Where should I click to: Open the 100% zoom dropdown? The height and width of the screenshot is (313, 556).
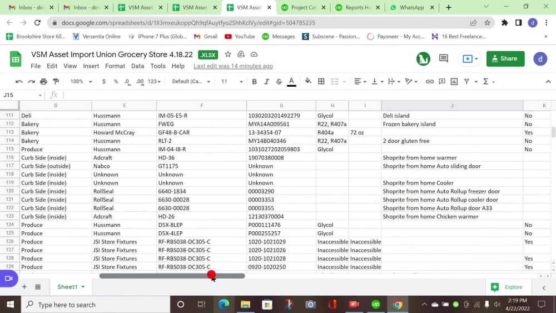81,82
